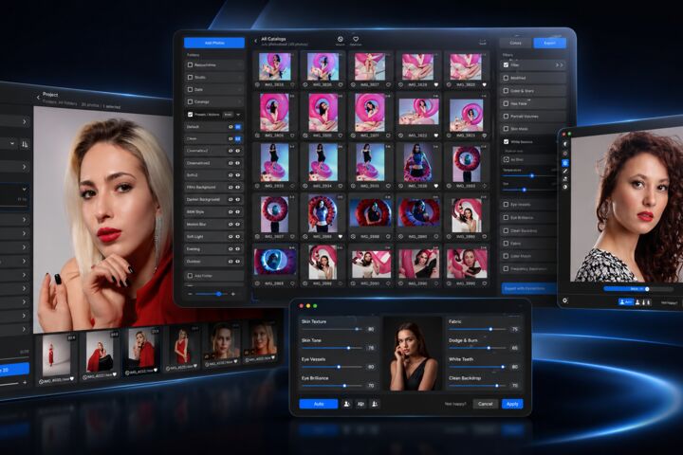
Task: Check the Catalogs folder checkbox
Action: (x=190, y=101)
